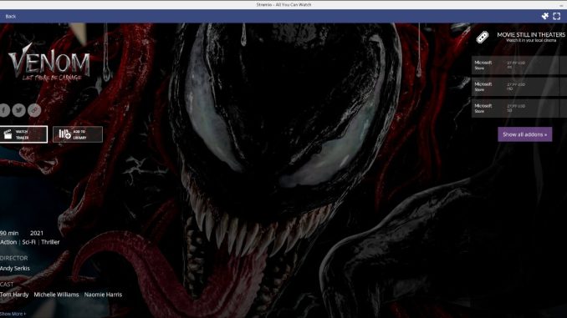Select the Microsoft Store HD stream

(x=519, y=87)
